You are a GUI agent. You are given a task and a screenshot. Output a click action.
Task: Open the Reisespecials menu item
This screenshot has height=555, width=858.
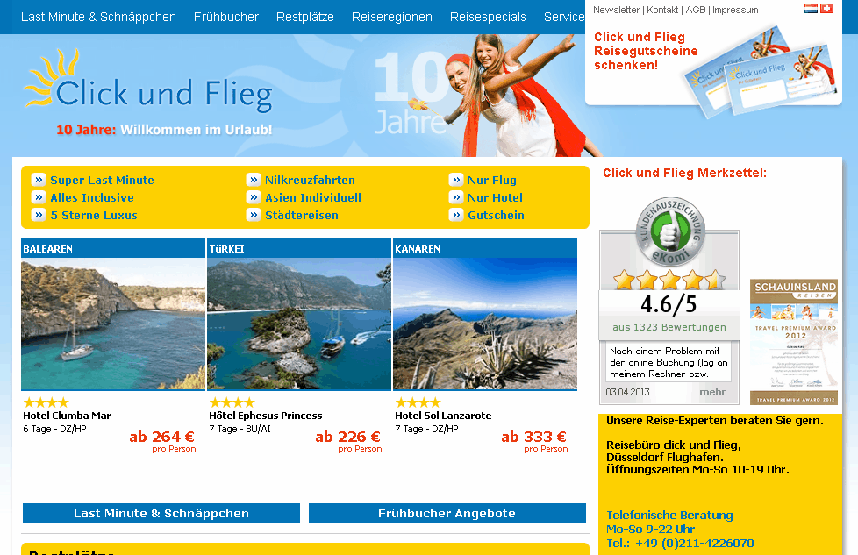click(x=488, y=17)
